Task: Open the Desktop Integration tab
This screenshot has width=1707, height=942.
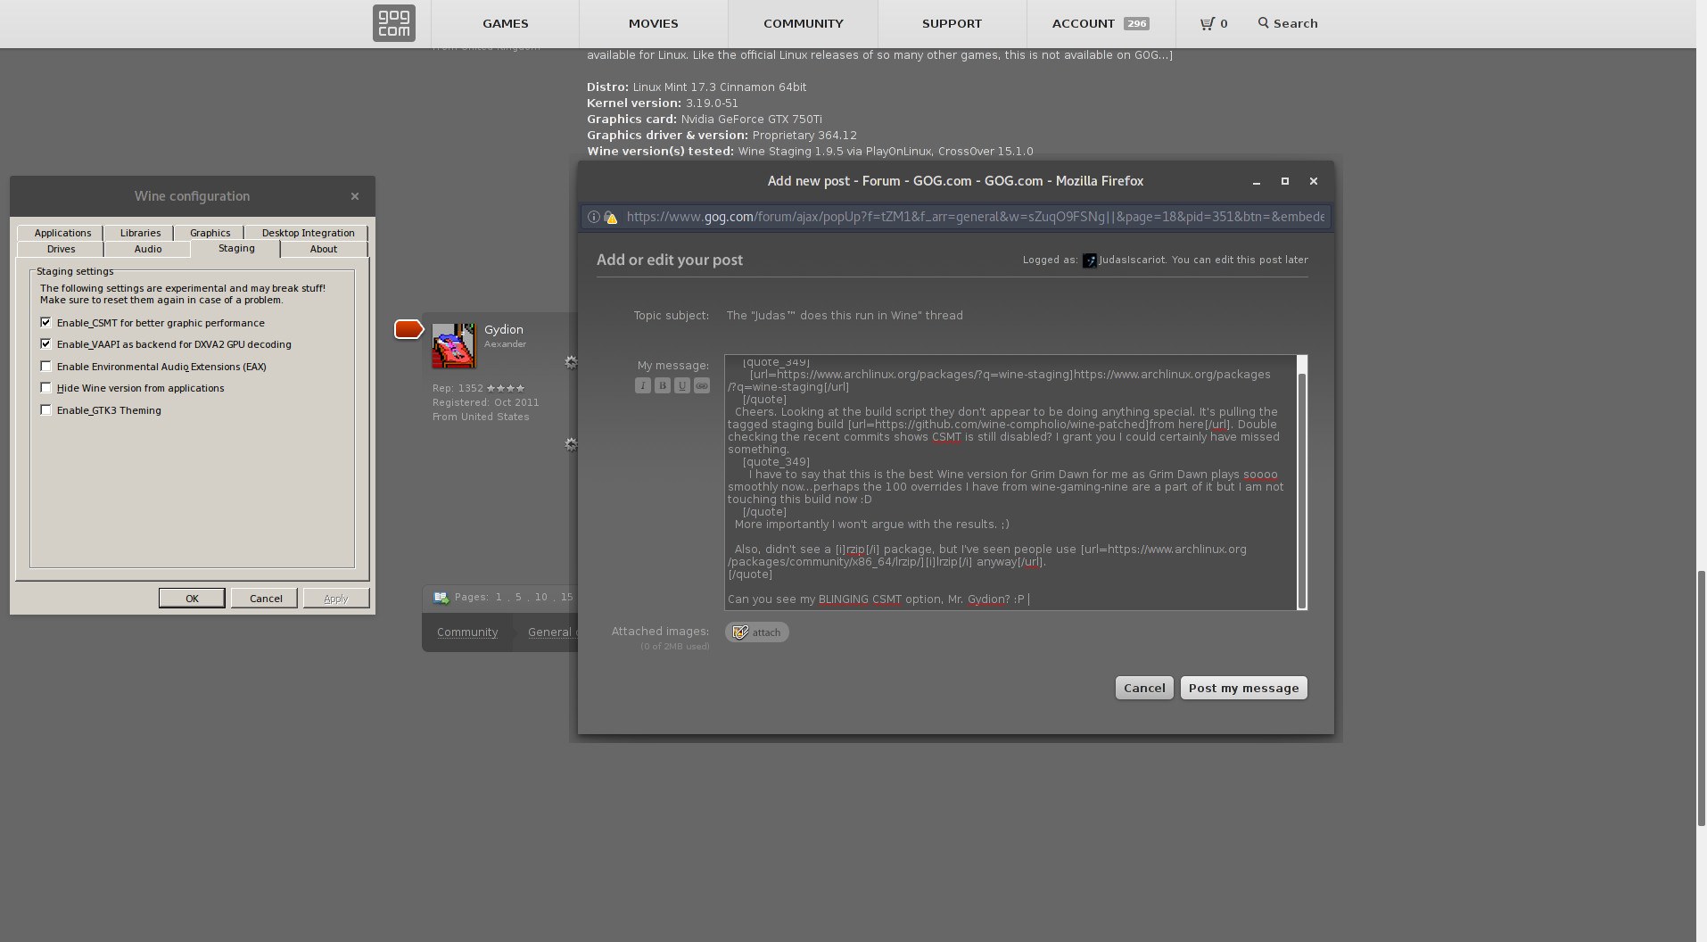Action: (308, 233)
